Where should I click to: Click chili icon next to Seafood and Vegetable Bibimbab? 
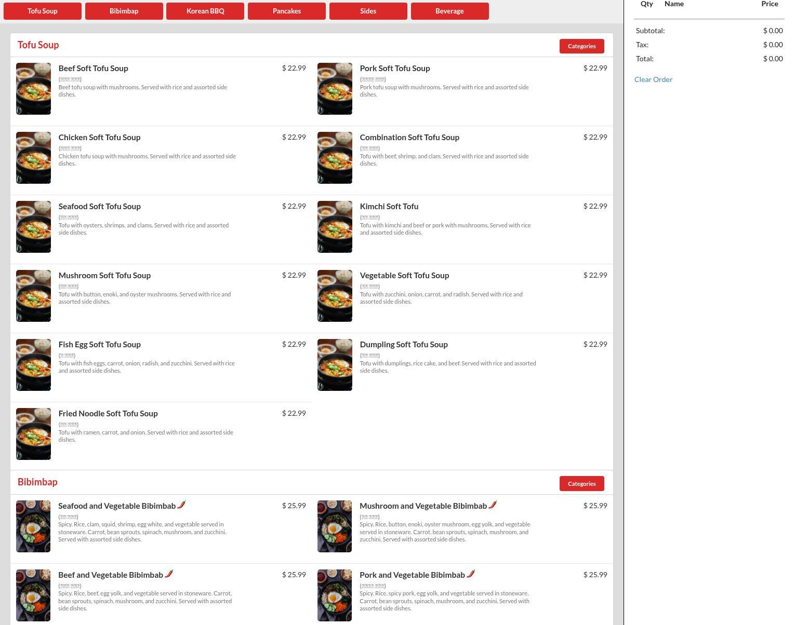(181, 505)
